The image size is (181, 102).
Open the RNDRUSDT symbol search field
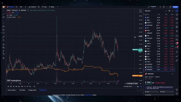coord(11,7)
